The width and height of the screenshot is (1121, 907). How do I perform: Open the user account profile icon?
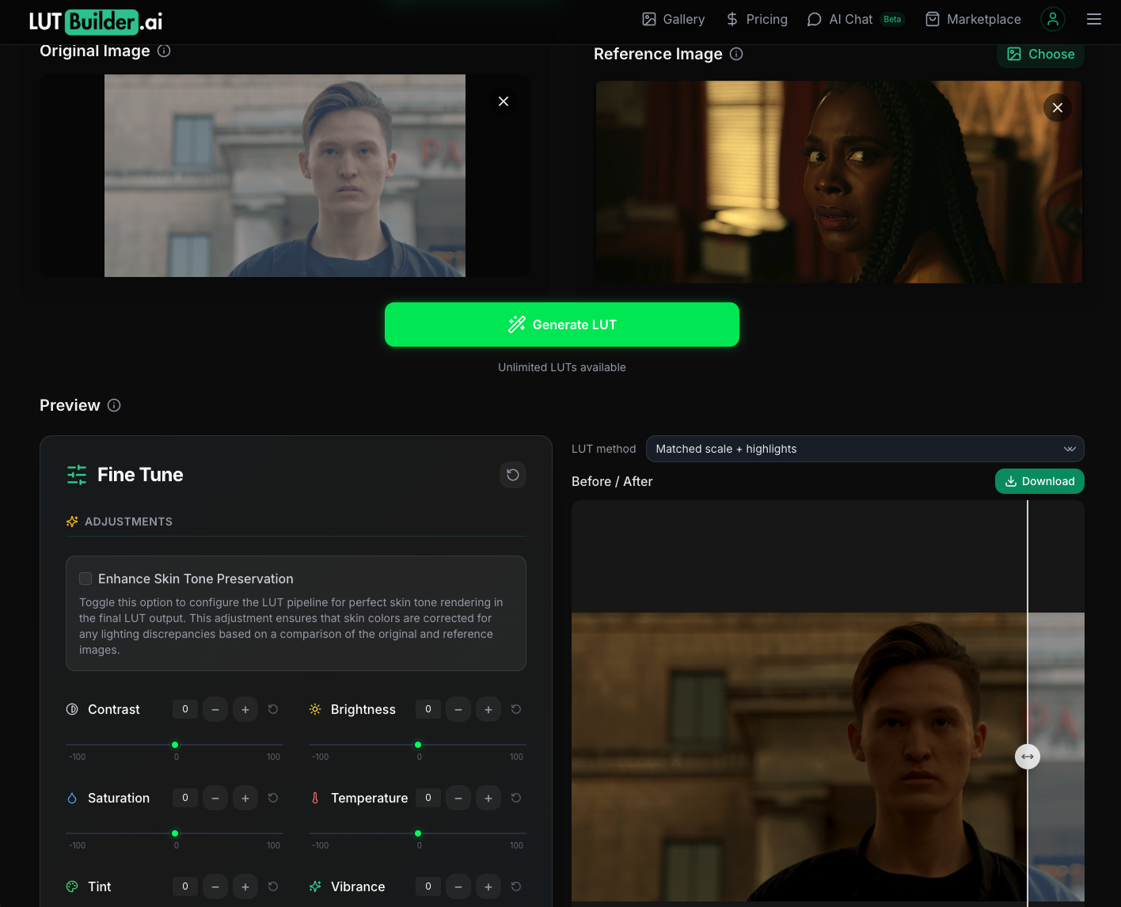point(1053,19)
